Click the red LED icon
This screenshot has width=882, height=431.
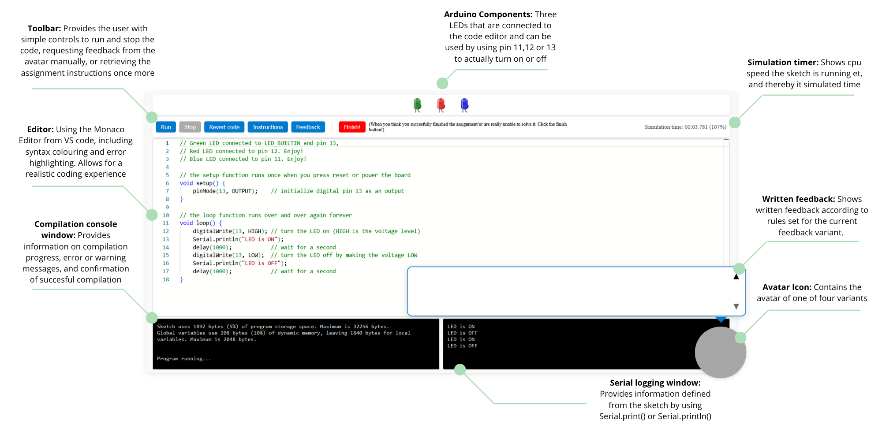point(441,105)
